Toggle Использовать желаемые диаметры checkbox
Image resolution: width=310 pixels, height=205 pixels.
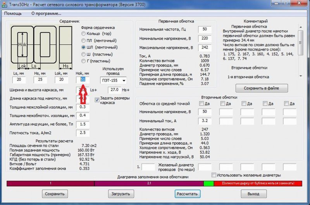point(214,175)
